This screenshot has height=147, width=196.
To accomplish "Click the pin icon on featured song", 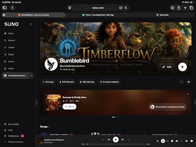I will (188, 94).
